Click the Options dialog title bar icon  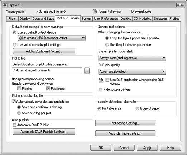5,5
